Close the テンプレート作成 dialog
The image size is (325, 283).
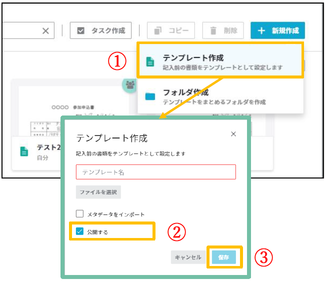[x=233, y=134]
